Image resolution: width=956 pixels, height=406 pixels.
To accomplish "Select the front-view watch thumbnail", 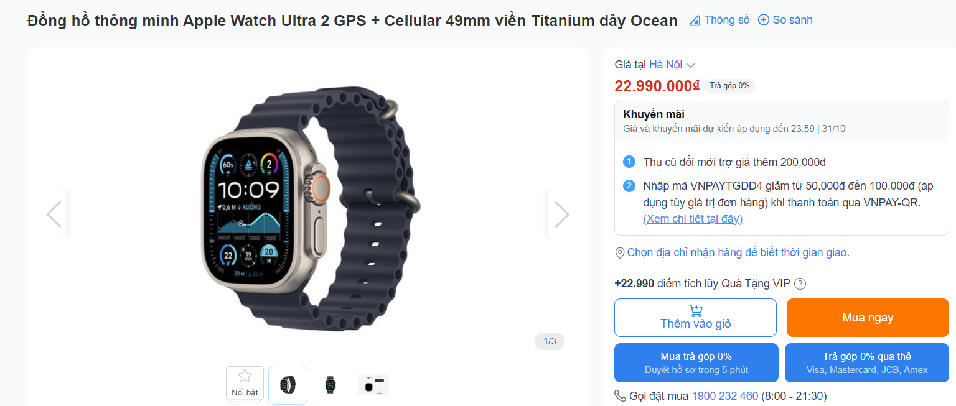I will [330, 385].
